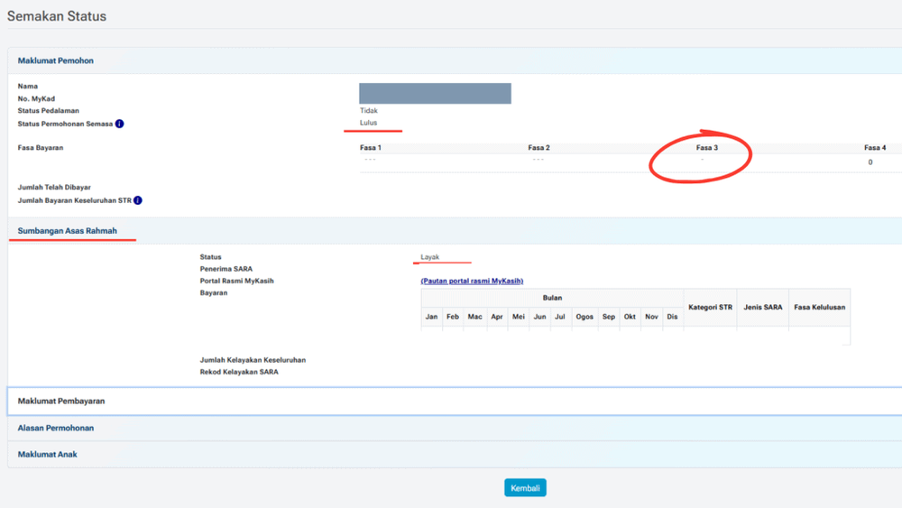Viewport: 902px width, 508px height.
Task: Click the Jenis SARA table header
Action: 763,307
